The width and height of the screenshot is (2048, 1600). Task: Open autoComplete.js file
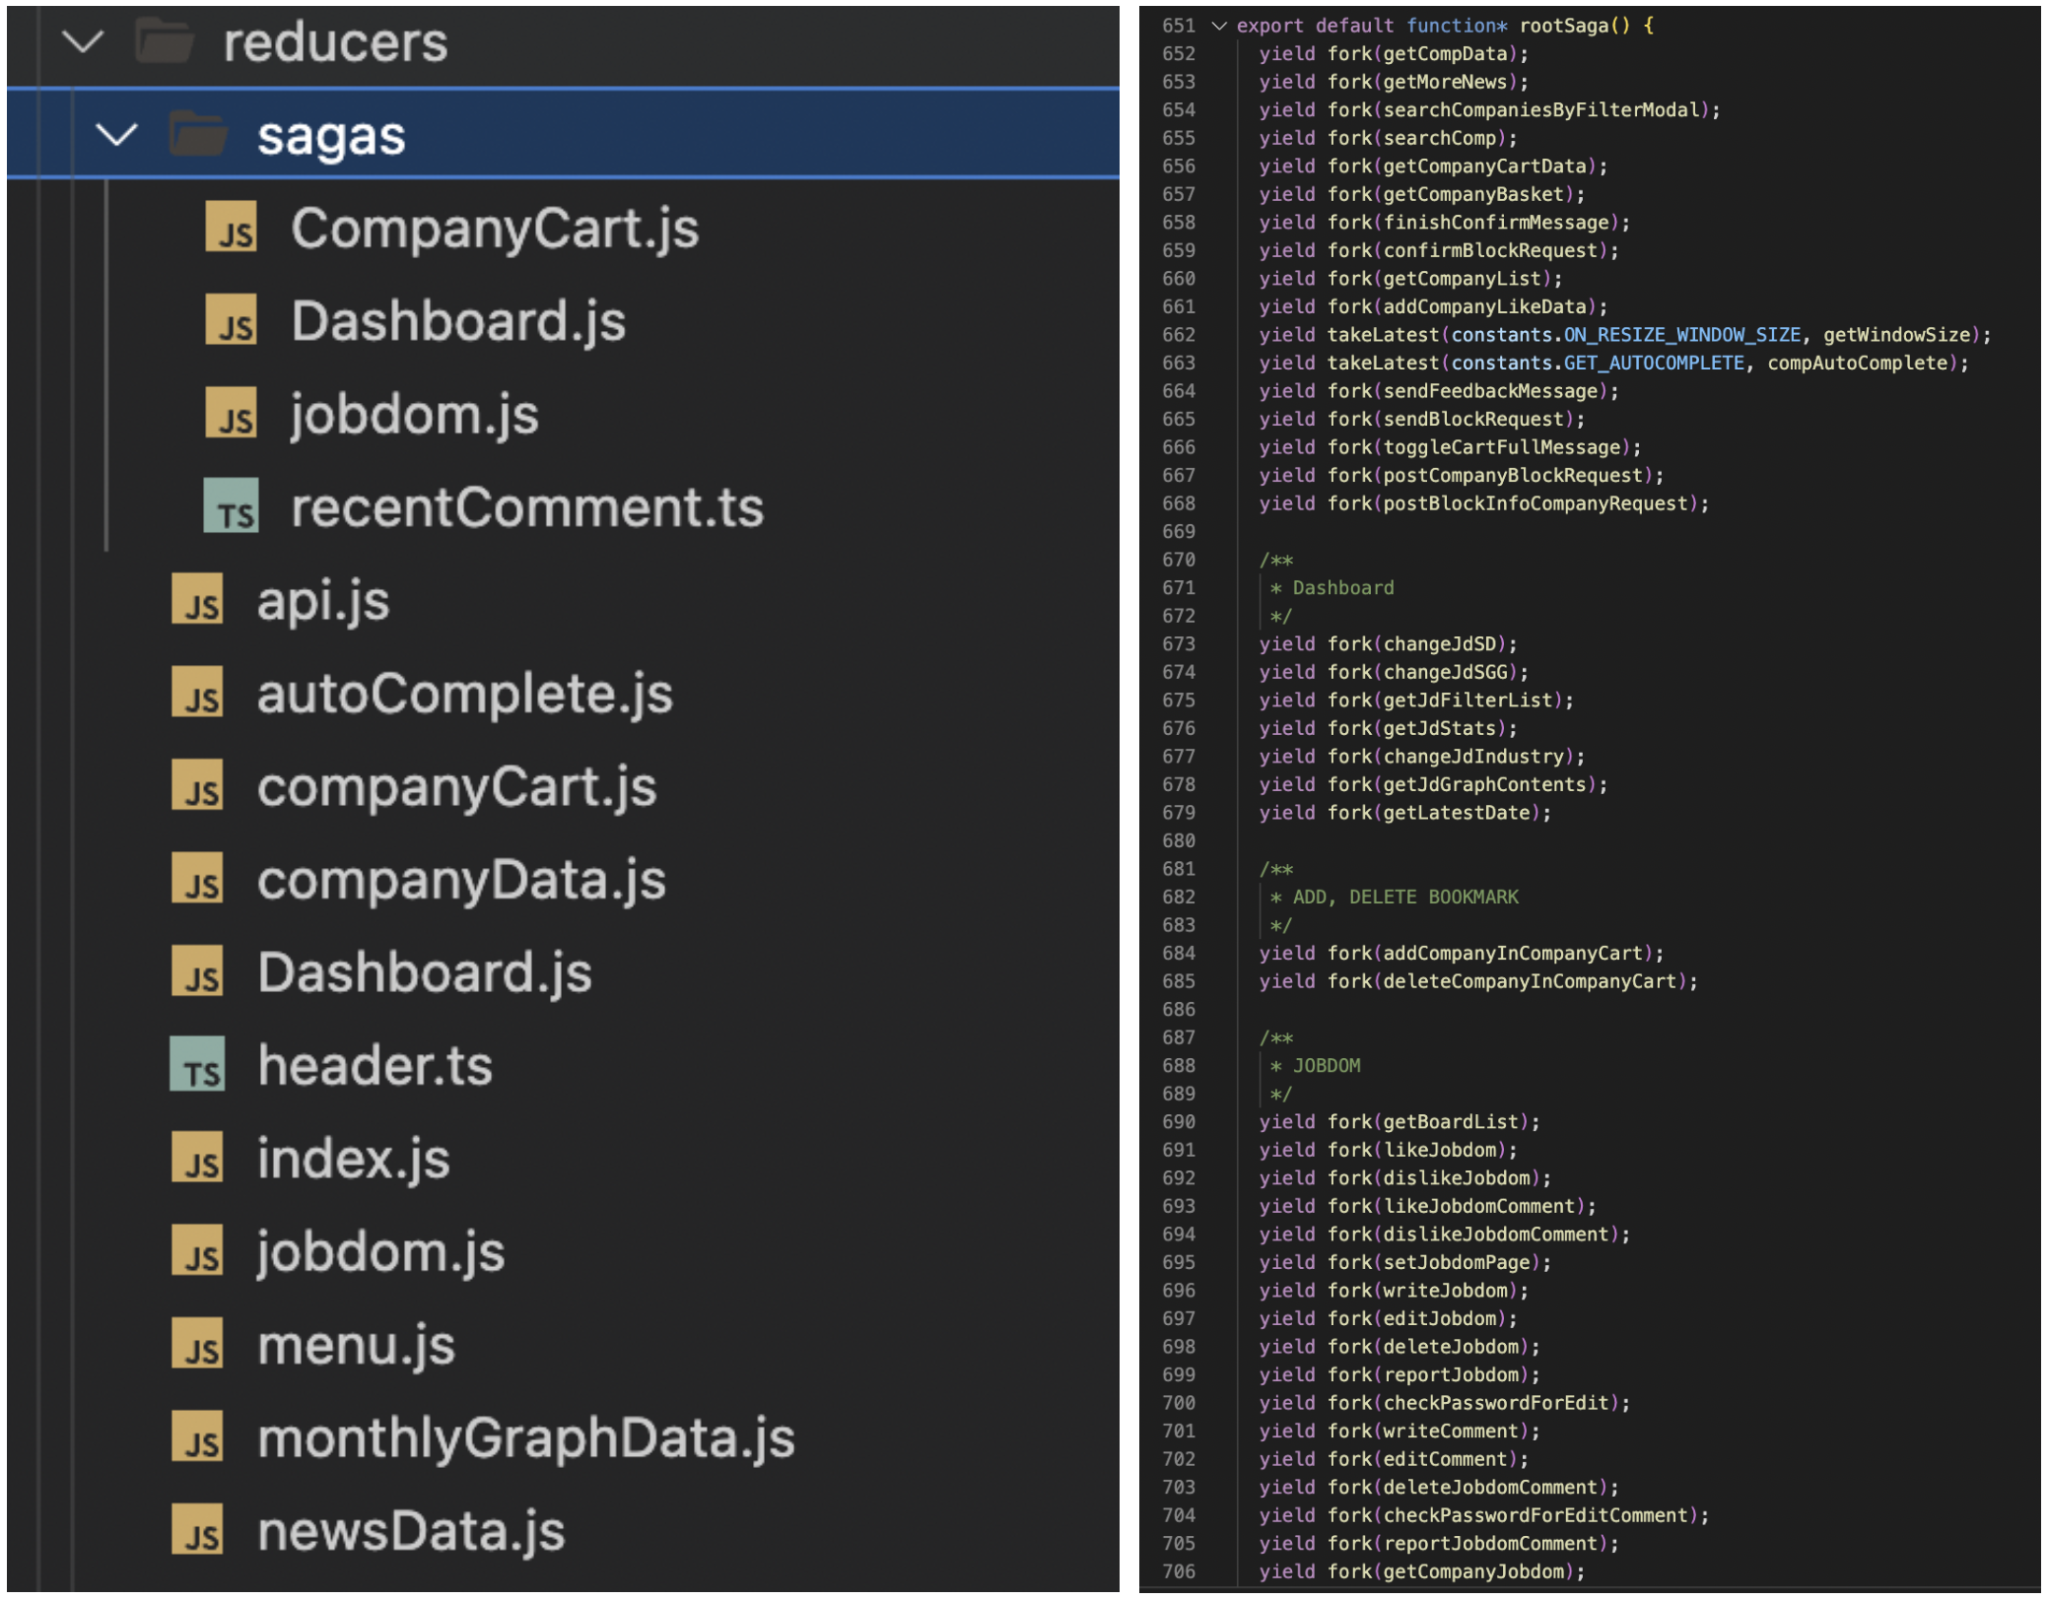(464, 694)
